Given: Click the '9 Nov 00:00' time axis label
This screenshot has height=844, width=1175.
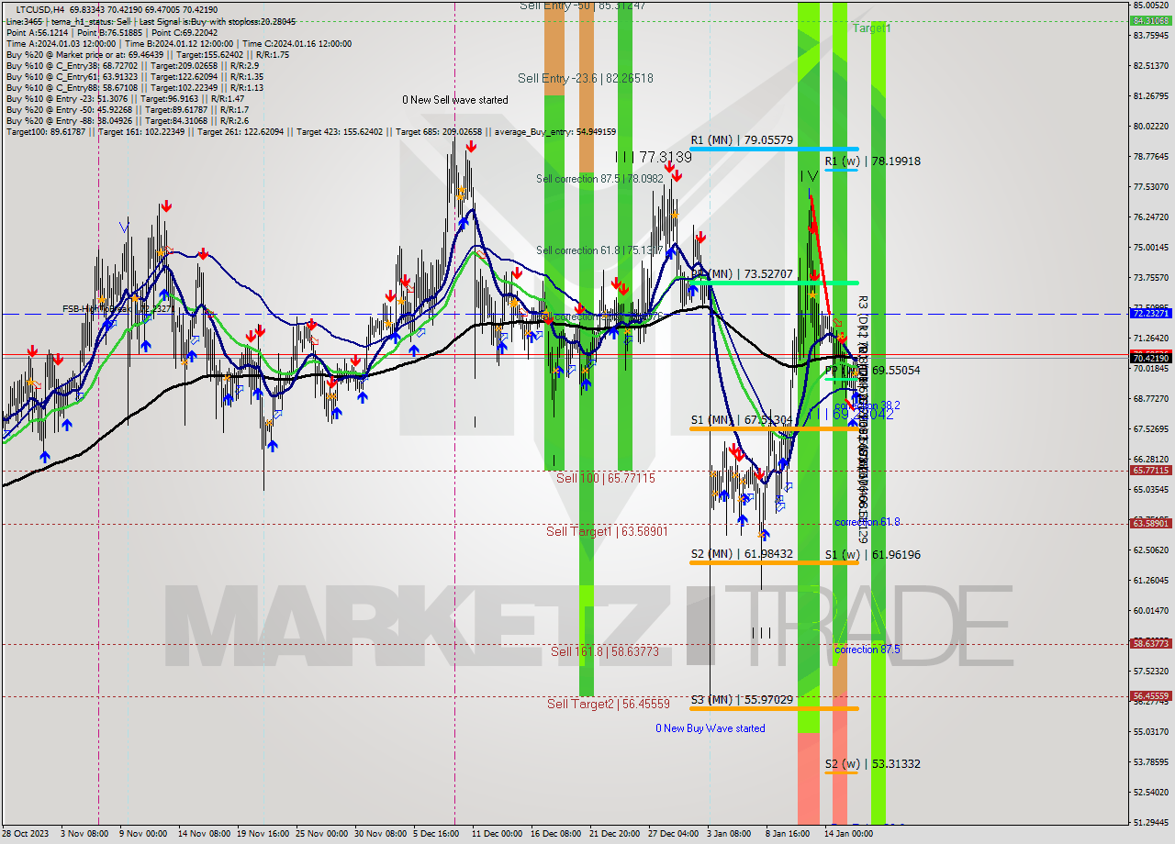Looking at the screenshot, I should point(142,834).
